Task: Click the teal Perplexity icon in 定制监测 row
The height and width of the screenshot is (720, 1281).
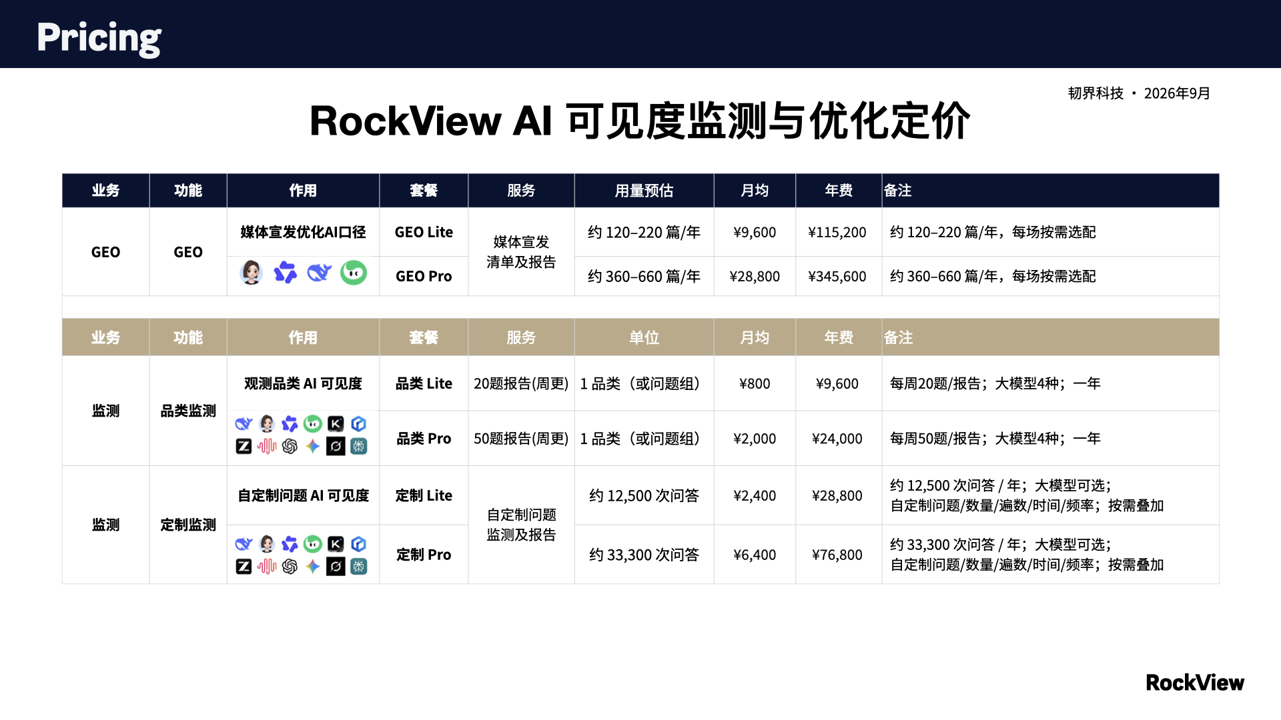Action: click(x=359, y=567)
